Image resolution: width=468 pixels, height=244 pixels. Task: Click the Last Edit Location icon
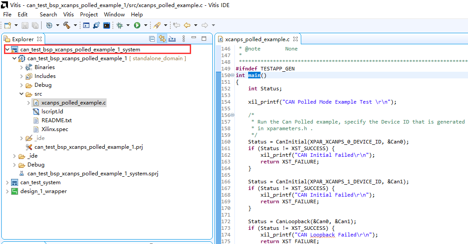[x=176, y=25]
